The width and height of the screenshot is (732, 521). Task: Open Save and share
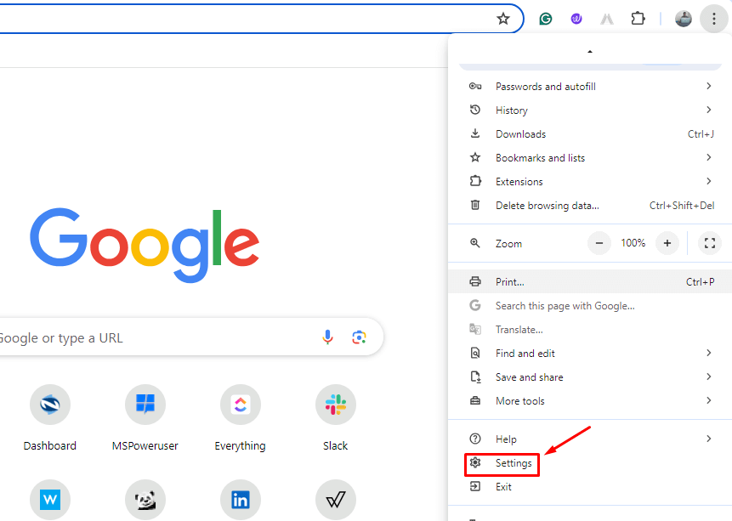(x=590, y=377)
